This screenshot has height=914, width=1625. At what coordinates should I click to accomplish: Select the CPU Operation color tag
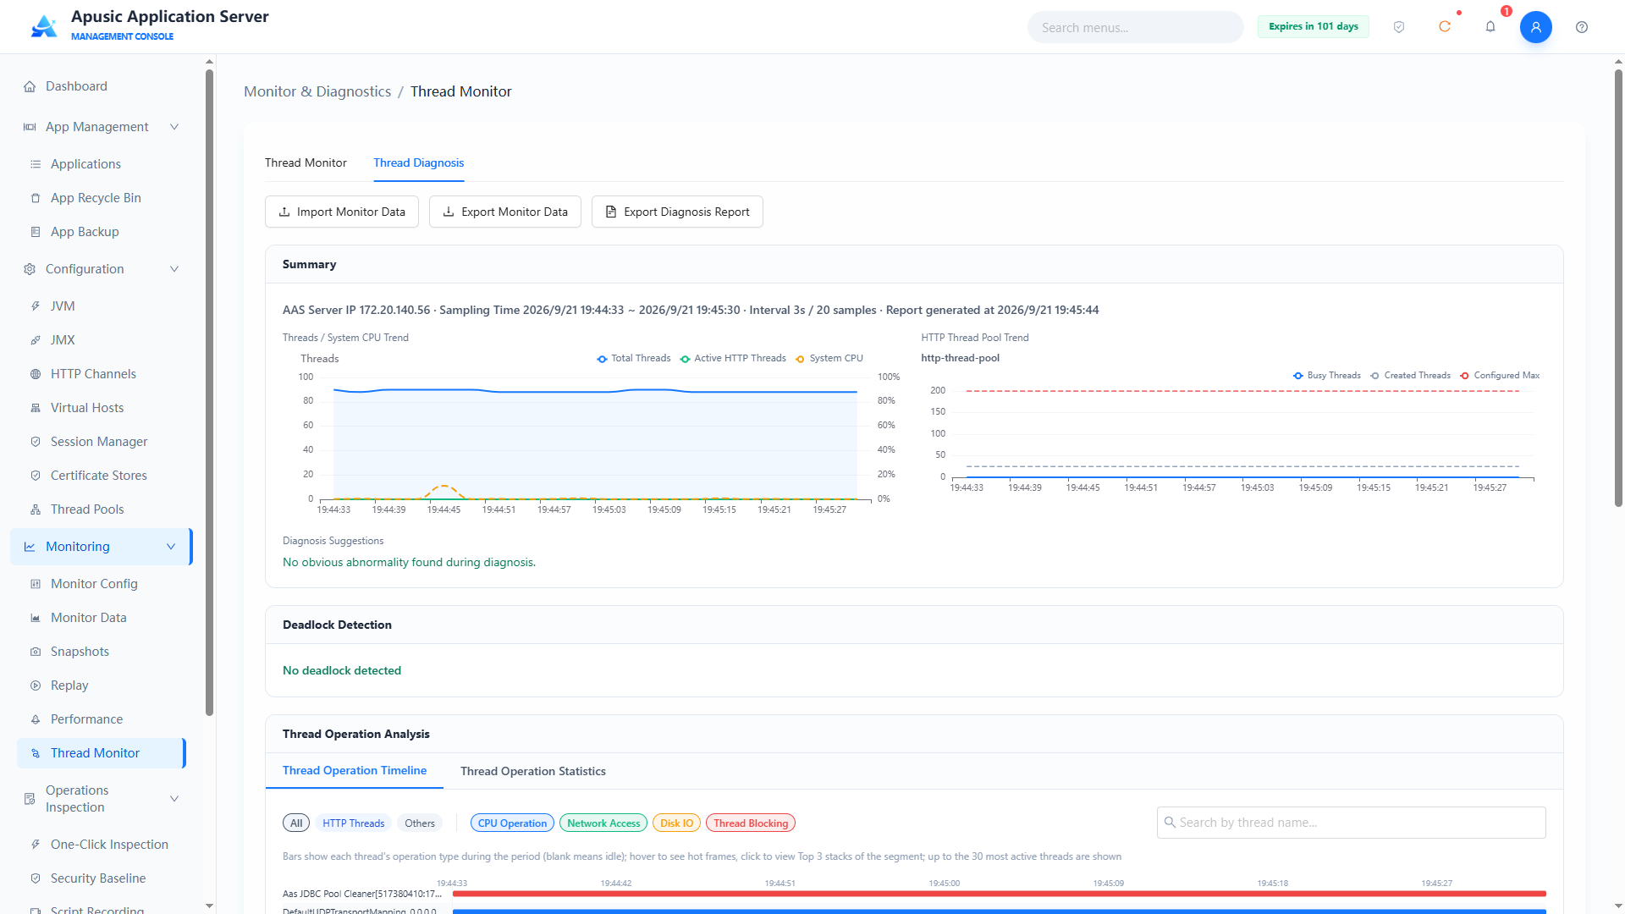[x=512, y=823]
